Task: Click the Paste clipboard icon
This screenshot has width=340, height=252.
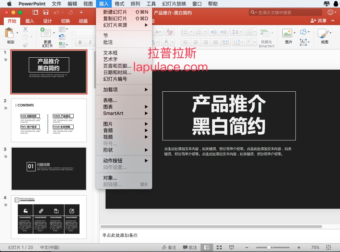Action: coord(10,34)
